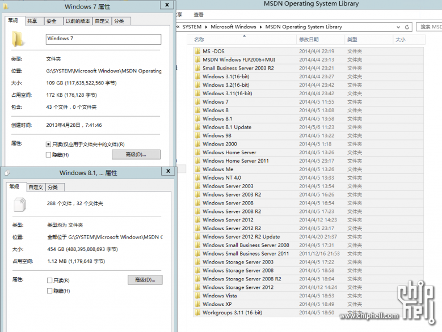Image resolution: width=442 pixels, height=332 pixels.
Task: Expand the breadcrumb arrow after Microsoft Windows
Action: pyautogui.click(x=261, y=27)
